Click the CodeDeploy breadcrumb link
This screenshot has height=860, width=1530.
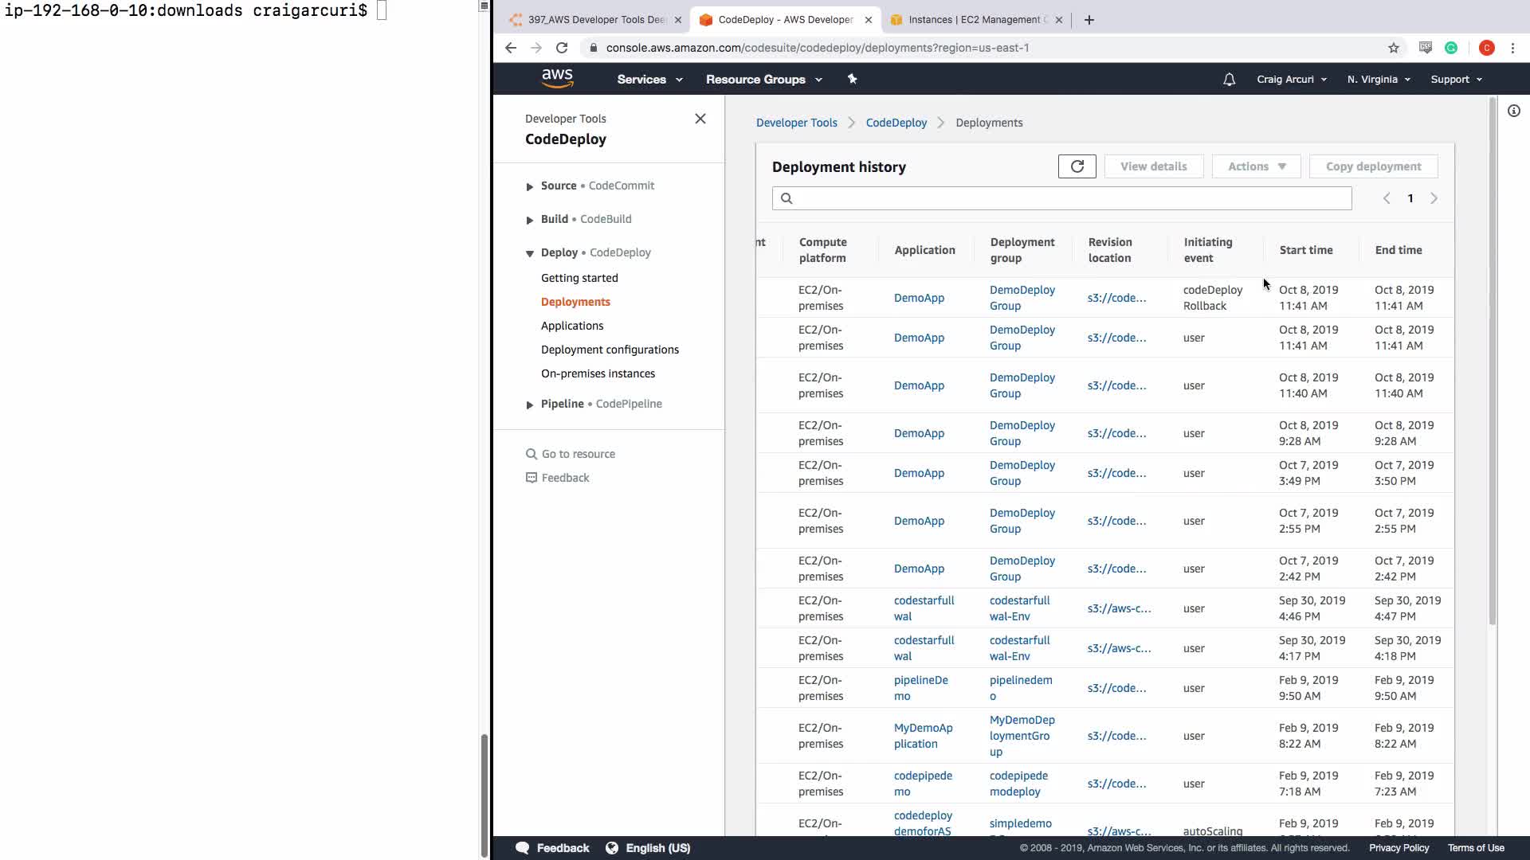point(896,123)
